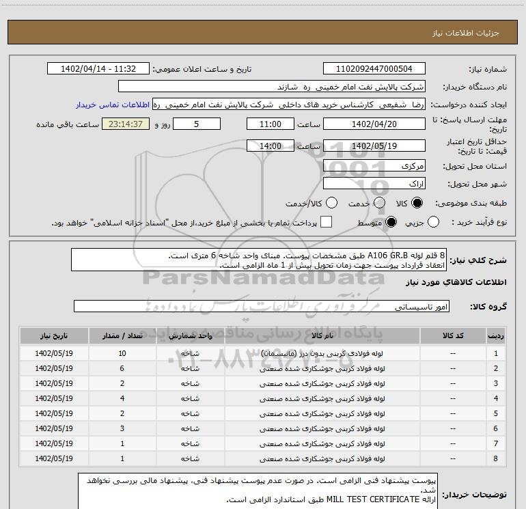Click the جزئیات اطلاعات نیاز header title
Image resolution: width=526 pixels, height=509 pixels.
tap(466, 33)
